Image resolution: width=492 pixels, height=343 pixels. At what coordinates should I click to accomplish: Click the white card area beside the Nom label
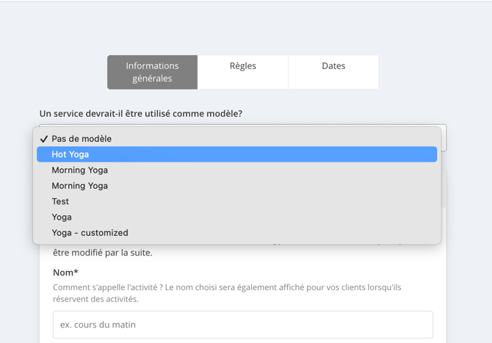click(x=251, y=272)
